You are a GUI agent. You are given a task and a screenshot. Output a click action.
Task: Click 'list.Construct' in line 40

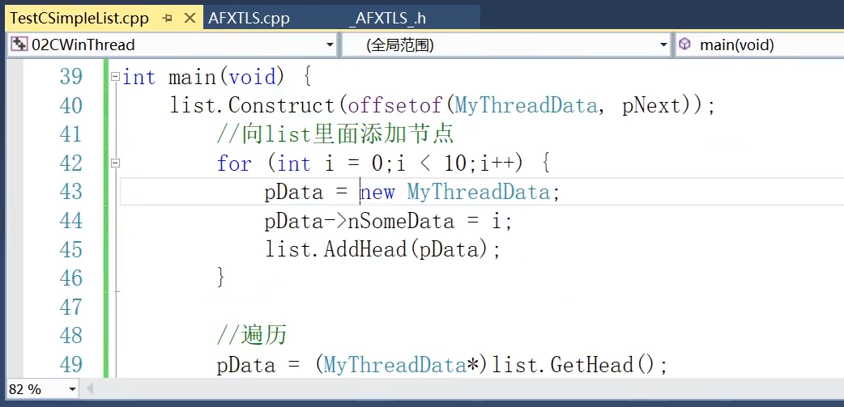coord(253,106)
